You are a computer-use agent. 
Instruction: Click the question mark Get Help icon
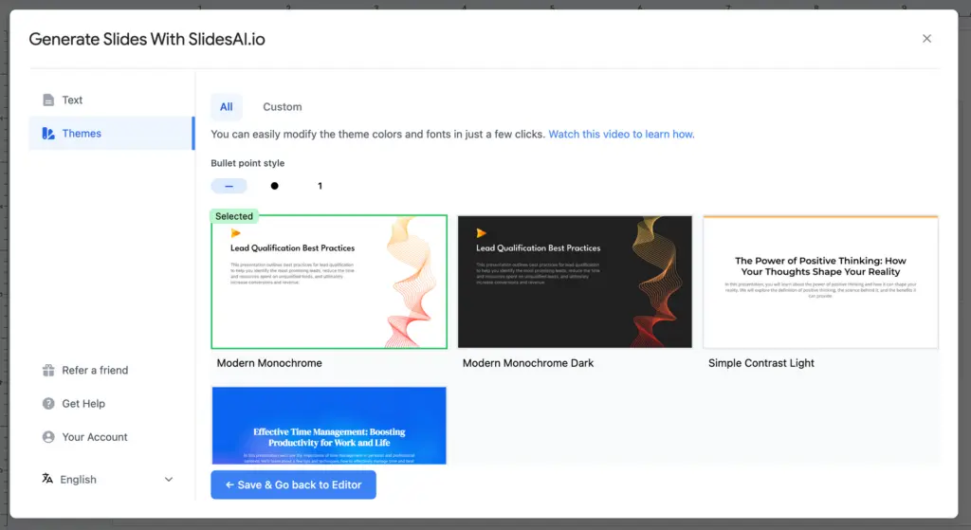tap(48, 404)
